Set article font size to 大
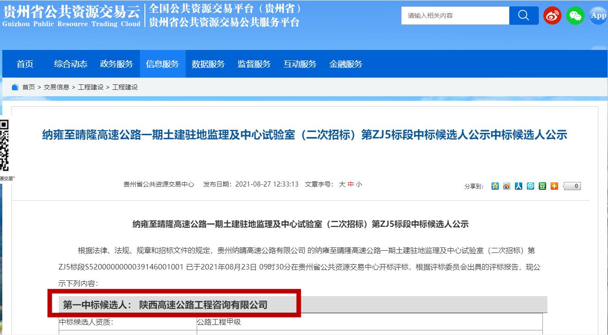This screenshot has height=335, width=608. pyautogui.click(x=342, y=184)
